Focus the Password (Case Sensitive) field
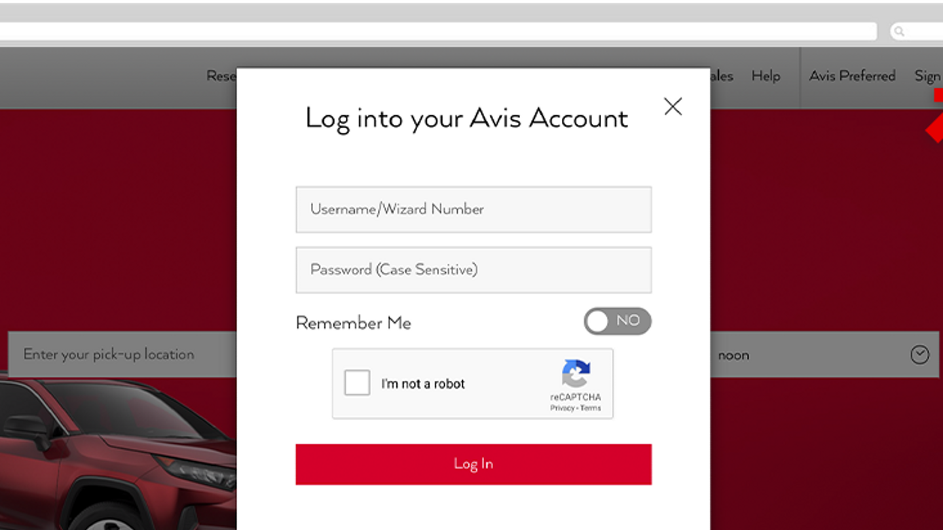The height and width of the screenshot is (530, 943). point(473,270)
